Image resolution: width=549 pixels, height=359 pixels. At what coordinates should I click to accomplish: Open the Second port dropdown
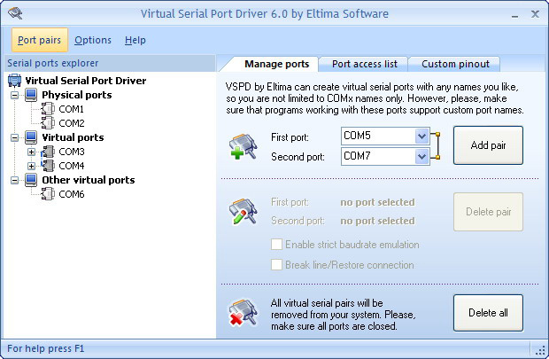(x=421, y=156)
